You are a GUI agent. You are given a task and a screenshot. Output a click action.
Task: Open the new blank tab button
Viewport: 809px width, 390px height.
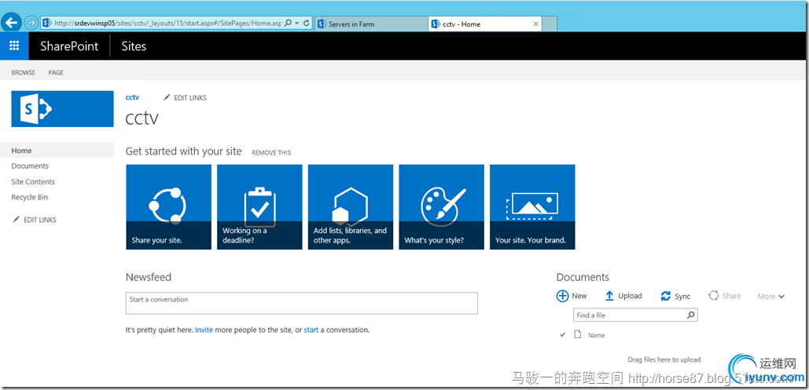pyautogui.click(x=550, y=24)
